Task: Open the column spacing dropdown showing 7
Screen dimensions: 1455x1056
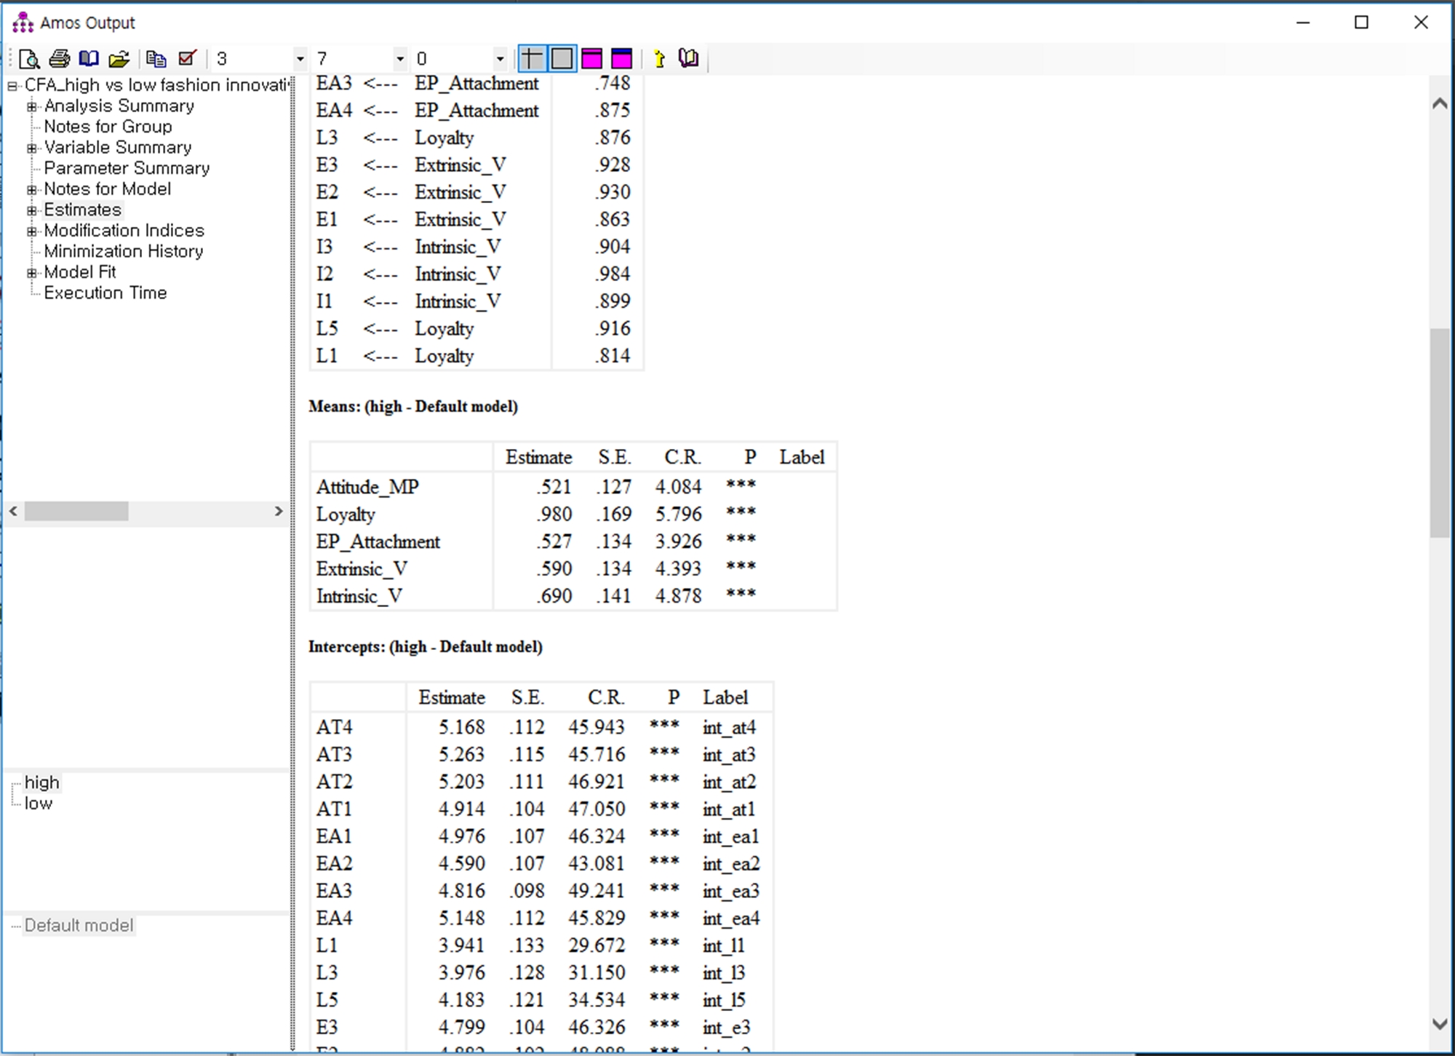Action: pos(399,59)
